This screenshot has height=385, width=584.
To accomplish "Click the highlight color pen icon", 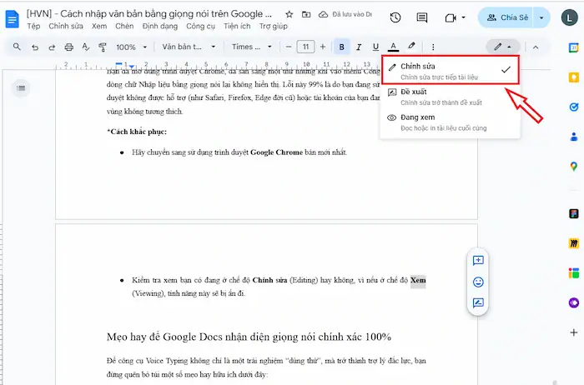I will pyautogui.click(x=411, y=47).
